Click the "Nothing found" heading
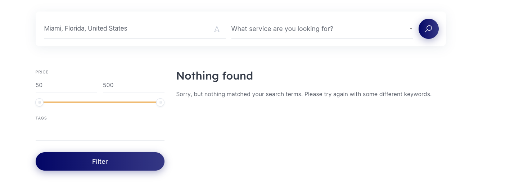 click(215, 76)
